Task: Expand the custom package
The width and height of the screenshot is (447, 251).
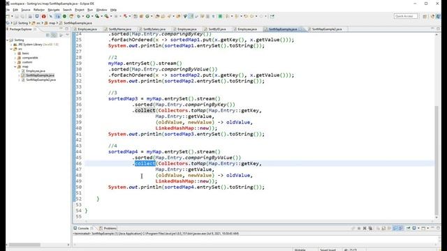Action: (x=15, y=62)
